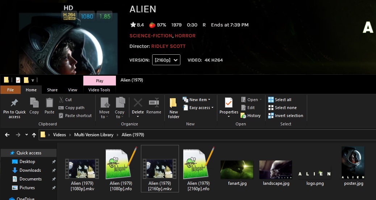Click the Alien movie poster in media app

click(x=68, y=43)
